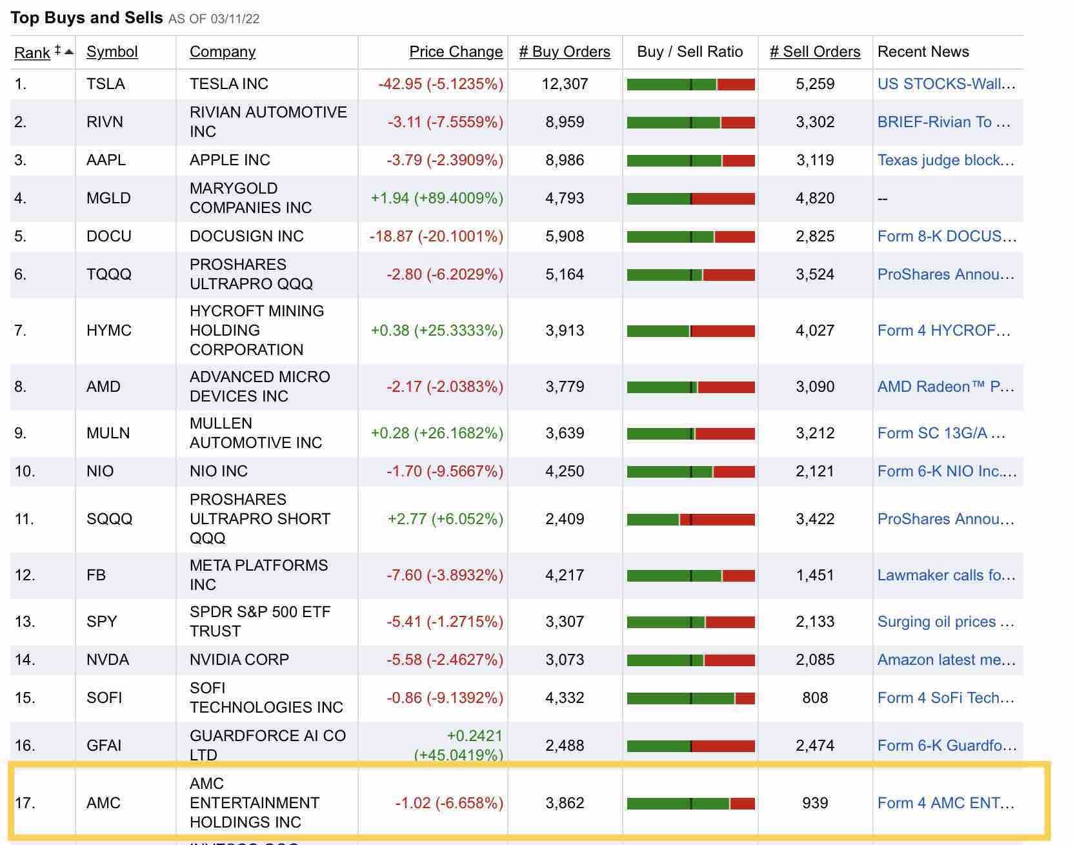Click AMD buy orders value 3,779
Screen dimensions: 1075x845
(x=565, y=387)
